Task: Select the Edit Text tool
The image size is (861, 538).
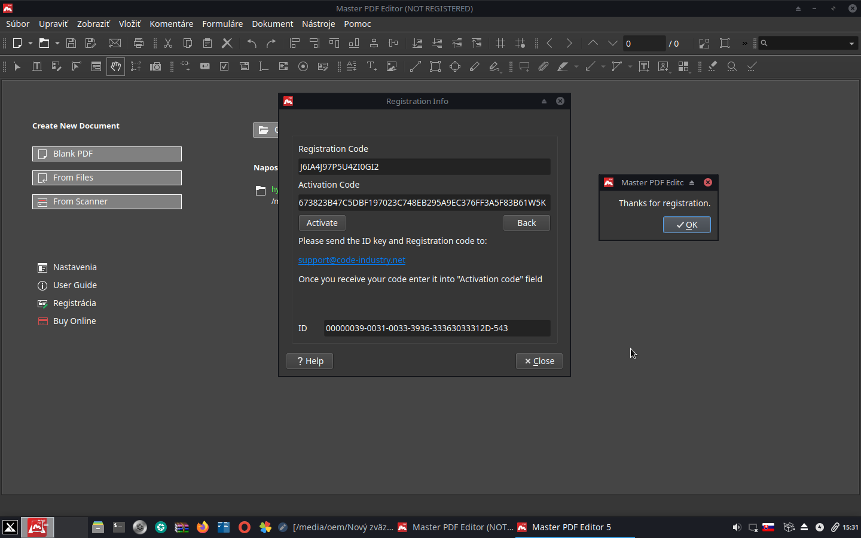Action: pos(37,66)
